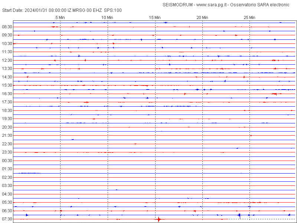Select the 03:30 row time label
Viewport: 297px width, 223px height.
7,185
